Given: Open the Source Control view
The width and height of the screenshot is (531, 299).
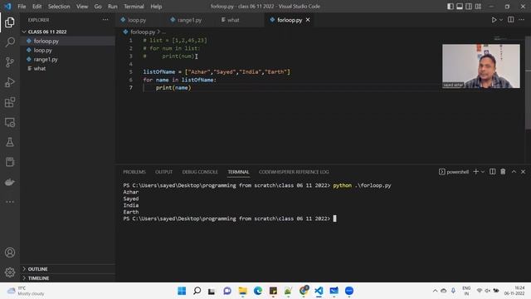Looking at the screenshot, I should (10, 62).
